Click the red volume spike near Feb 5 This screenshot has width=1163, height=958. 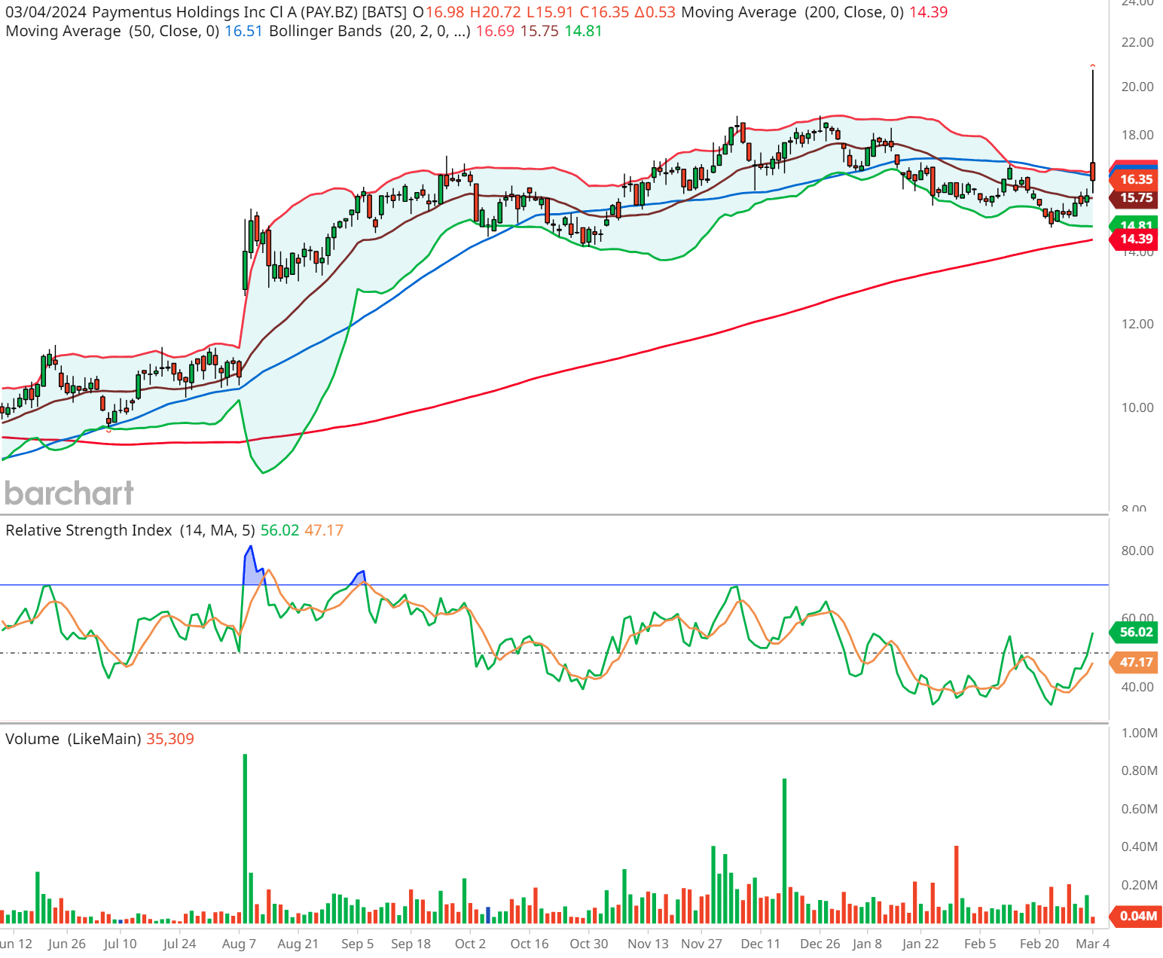(x=956, y=884)
